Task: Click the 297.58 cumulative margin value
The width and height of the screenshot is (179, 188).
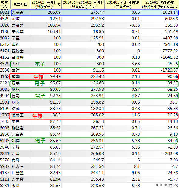Action: (x=97, y=19)
